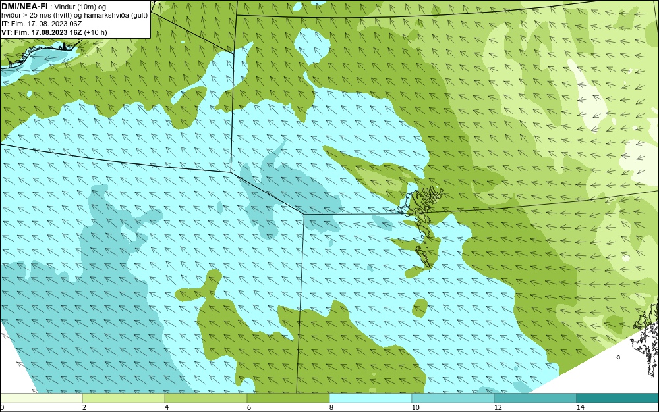Click the legend label '2'

(84, 407)
